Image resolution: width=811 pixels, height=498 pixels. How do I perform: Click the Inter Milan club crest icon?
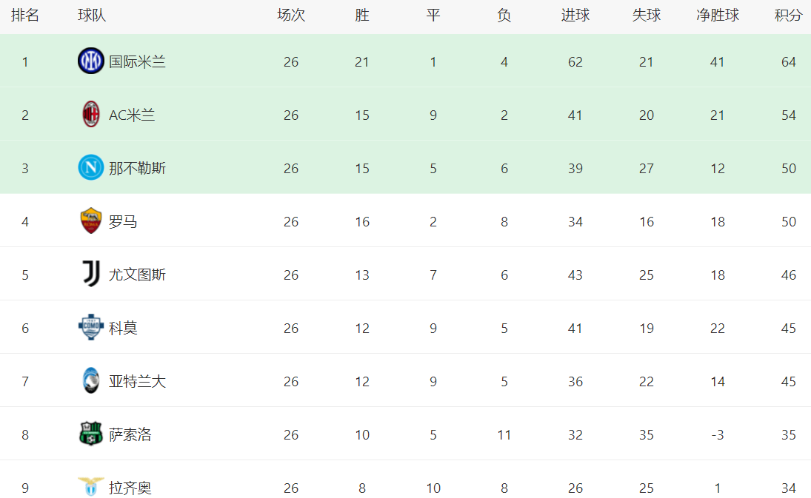(x=90, y=61)
